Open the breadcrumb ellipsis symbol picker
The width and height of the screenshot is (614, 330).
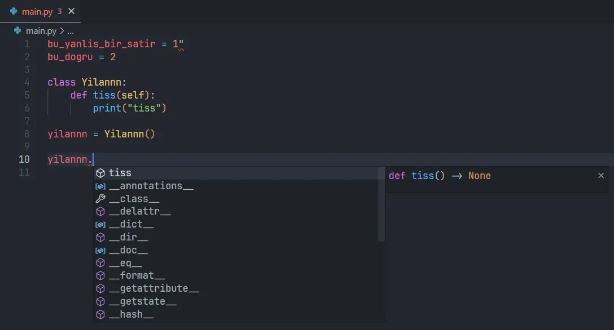click(71, 31)
